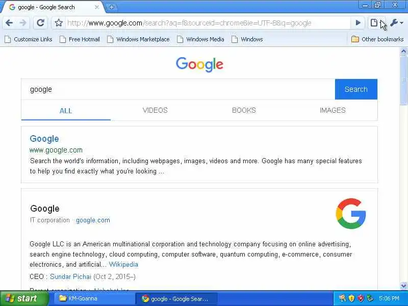Switch to the ALL results tab
Viewport: 408px width, 306px height.
pyautogui.click(x=66, y=111)
